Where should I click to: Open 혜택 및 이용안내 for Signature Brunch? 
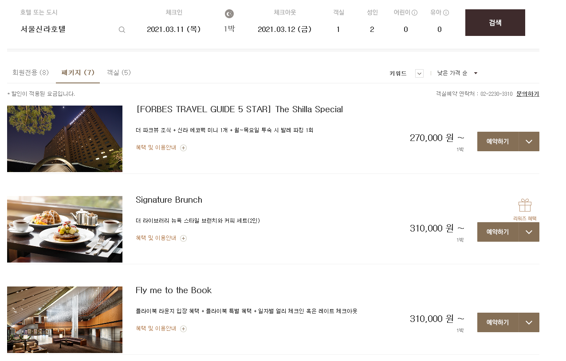[156, 238]
